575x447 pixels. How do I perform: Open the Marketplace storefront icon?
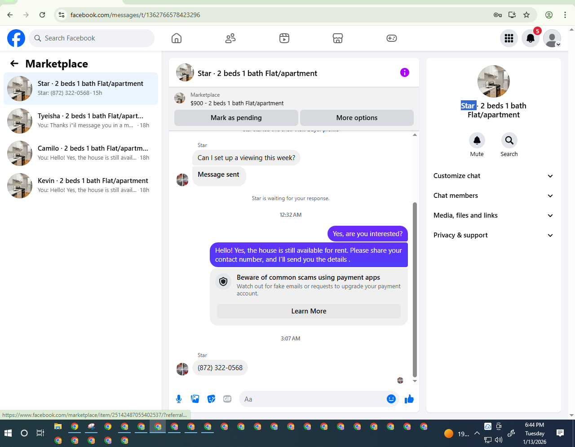tap(338, 38)
